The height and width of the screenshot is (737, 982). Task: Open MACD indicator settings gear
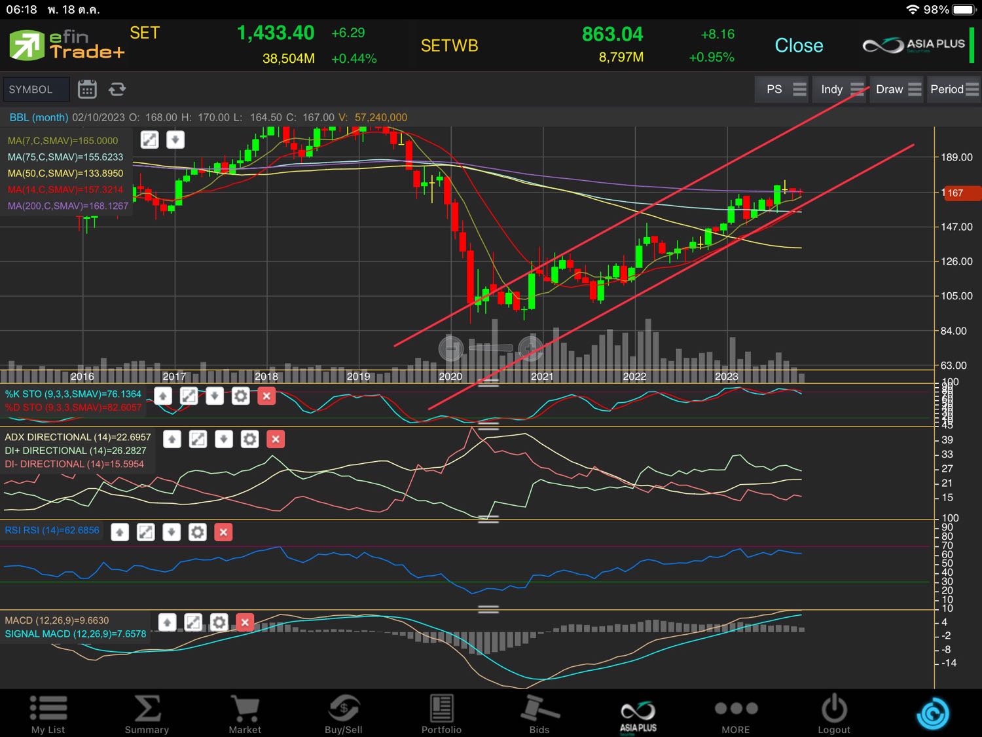[219, 622]
